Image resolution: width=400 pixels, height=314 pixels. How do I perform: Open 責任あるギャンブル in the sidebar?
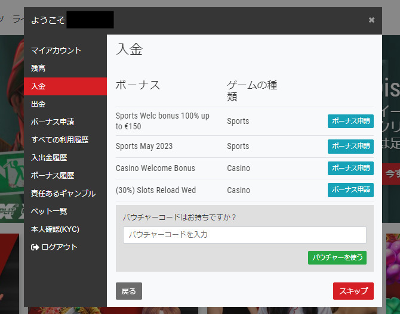point(63,194)
